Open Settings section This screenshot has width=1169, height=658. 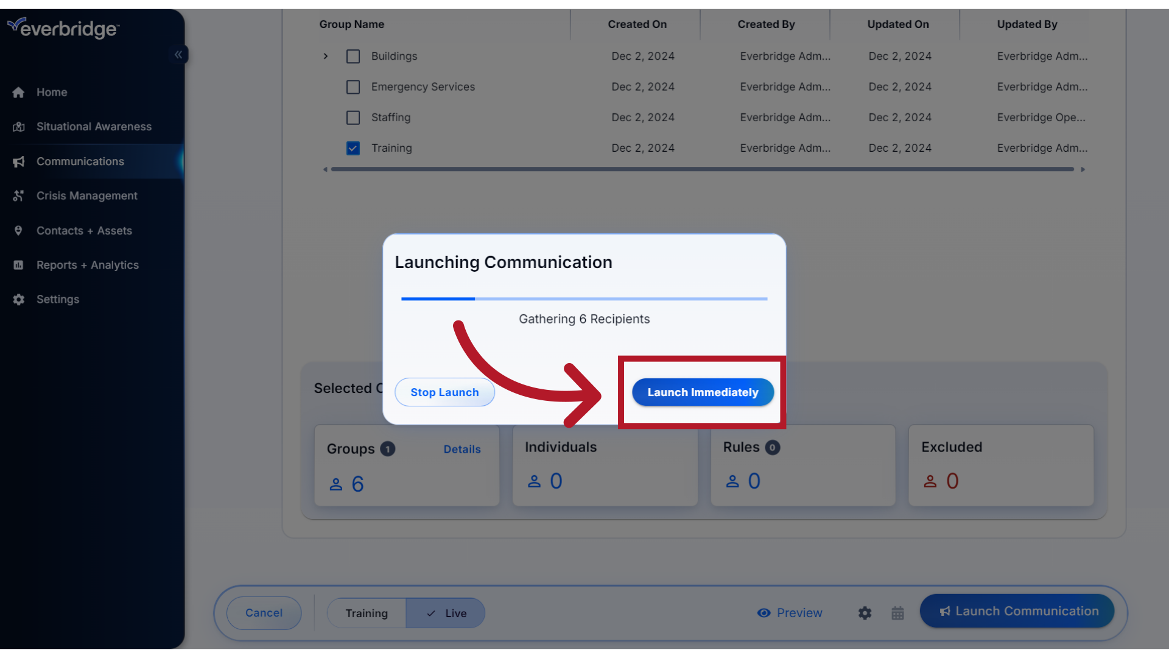click(57, 299)
